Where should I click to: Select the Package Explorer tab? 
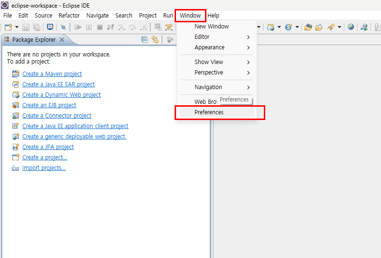[x=34, y=39]
